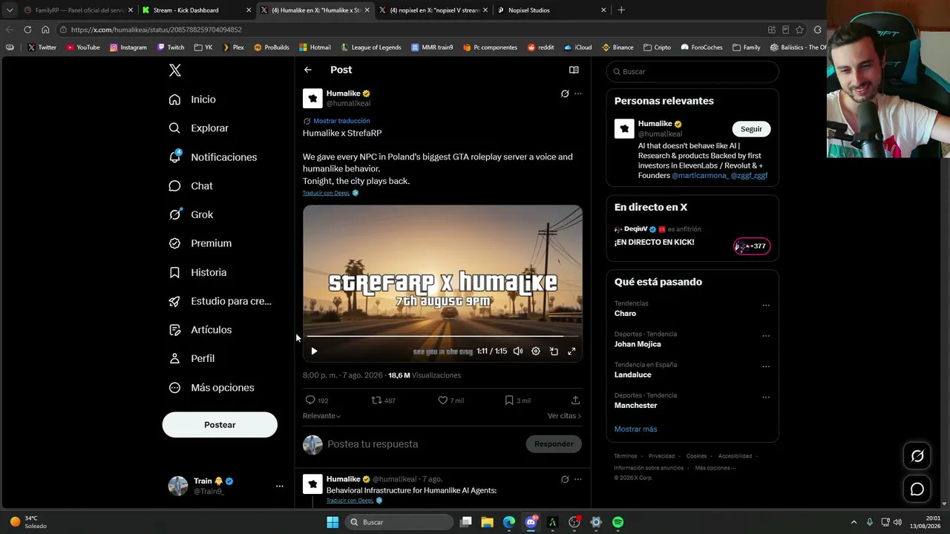The image size is (950, 534).
Task: Open the tab list dropdown arrow
Action: pyautogui.click(x=9, y=10)
